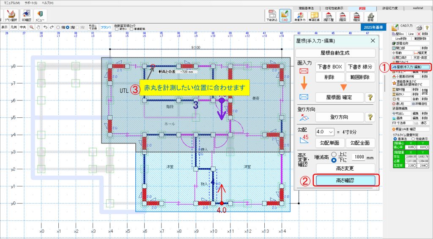Open the 下絵読込 import icon
The height and width of the screenshot is (239, 433).
click(271, 16)
